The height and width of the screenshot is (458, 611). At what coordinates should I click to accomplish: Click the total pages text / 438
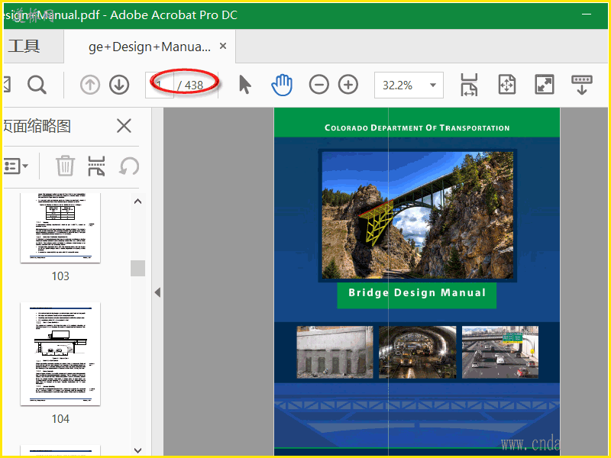pyautogui.click(x=190, y=85)
